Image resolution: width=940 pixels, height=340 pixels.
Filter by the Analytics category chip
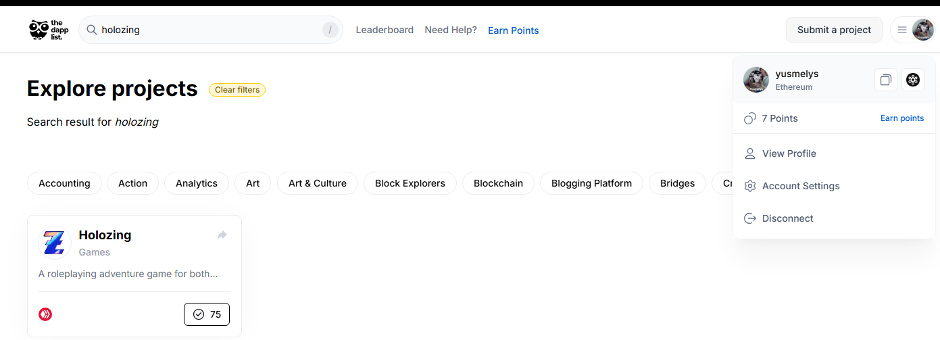pos(197,183)
